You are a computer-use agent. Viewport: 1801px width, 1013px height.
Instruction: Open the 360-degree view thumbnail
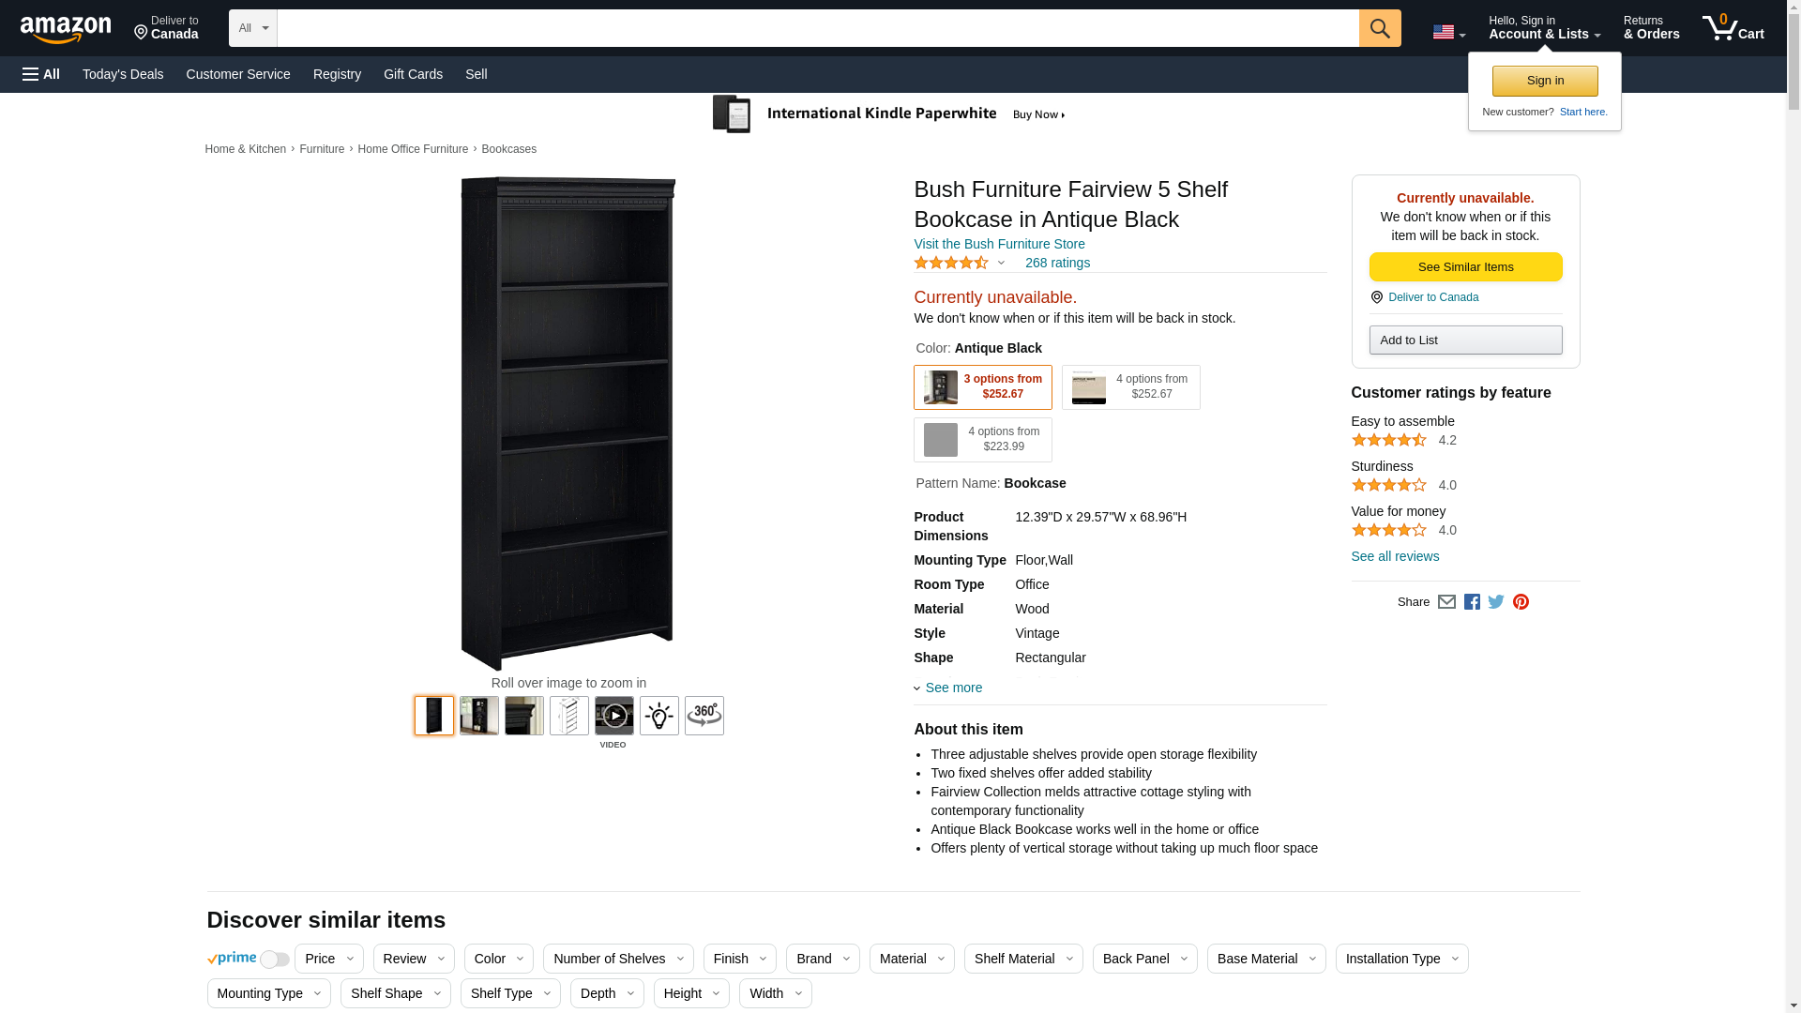tap(704, 716)
